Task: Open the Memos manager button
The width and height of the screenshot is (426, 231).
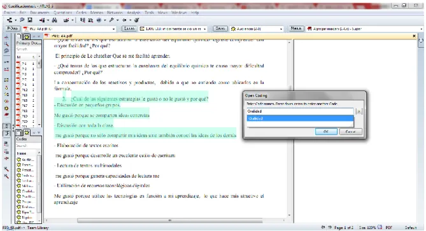Action: click(x=296, y=29)
